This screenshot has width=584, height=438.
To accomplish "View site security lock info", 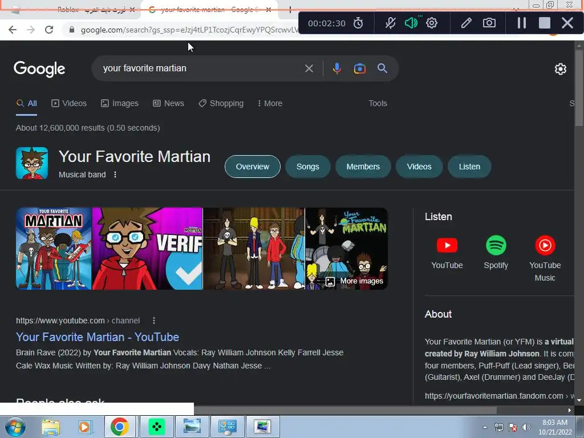I will click(x=72, y=30).
